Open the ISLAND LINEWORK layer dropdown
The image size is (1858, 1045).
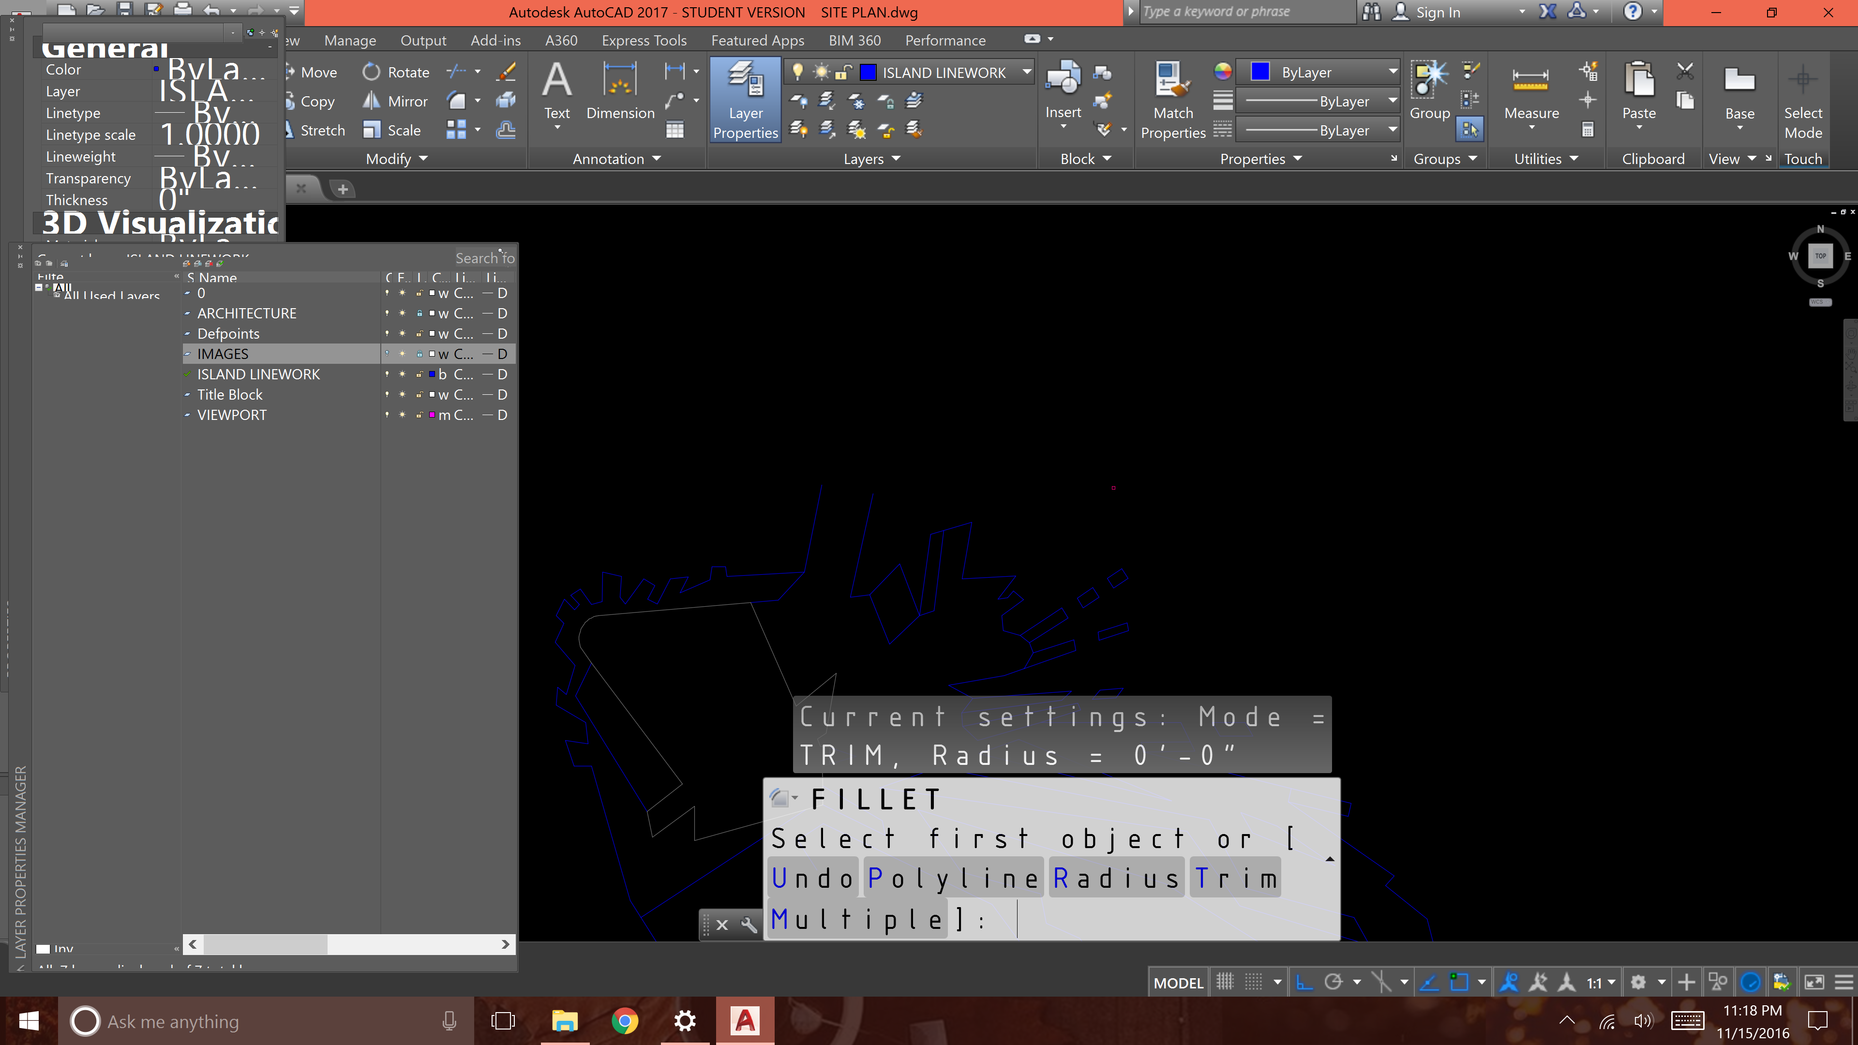pyautogui.click(x=1026, y=72)
